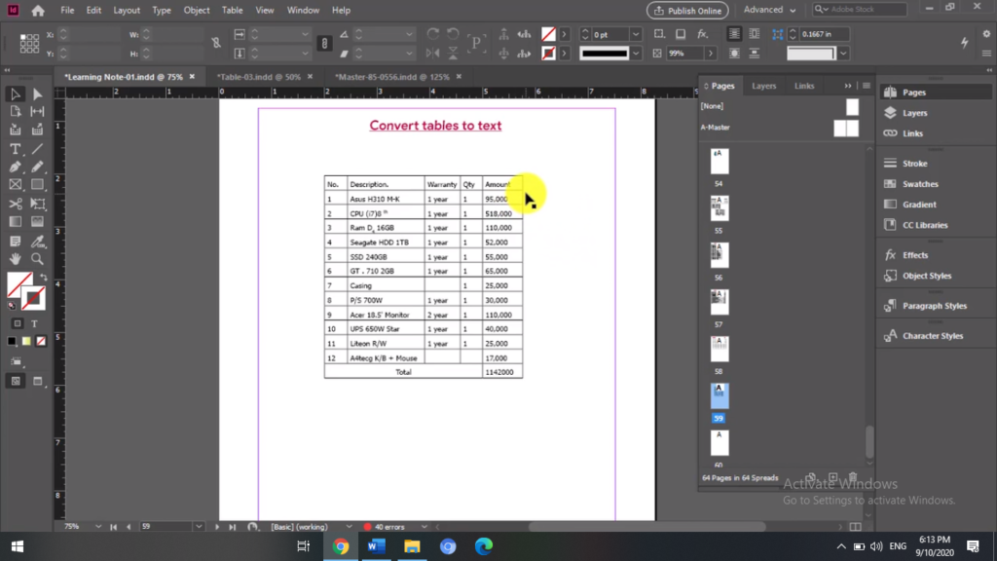
Task: Open Chrome from Windows taskbar
Action: pyautogui.click(x=340, y=546)
